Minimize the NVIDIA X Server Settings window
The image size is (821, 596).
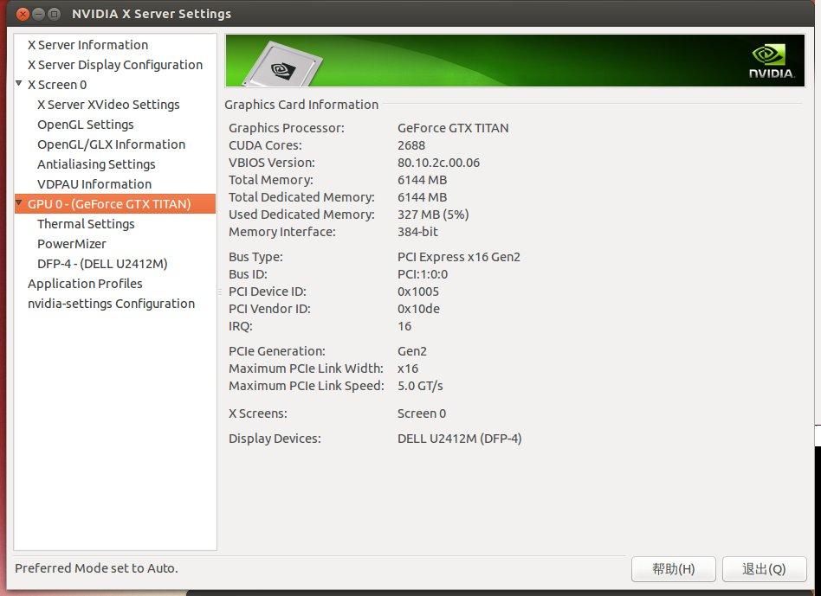pos(38,14)
